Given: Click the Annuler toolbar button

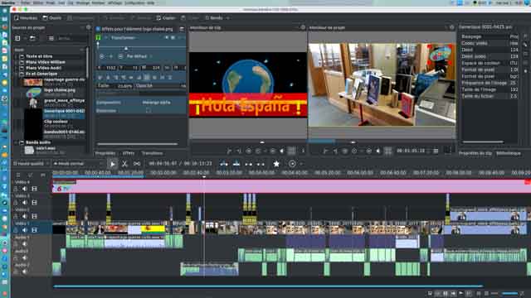Looking at the screenshot, I should [114, 18].
